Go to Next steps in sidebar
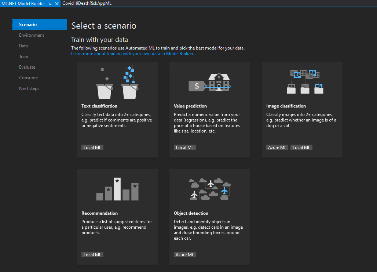 pyautogui.click(x=29, y=88)
